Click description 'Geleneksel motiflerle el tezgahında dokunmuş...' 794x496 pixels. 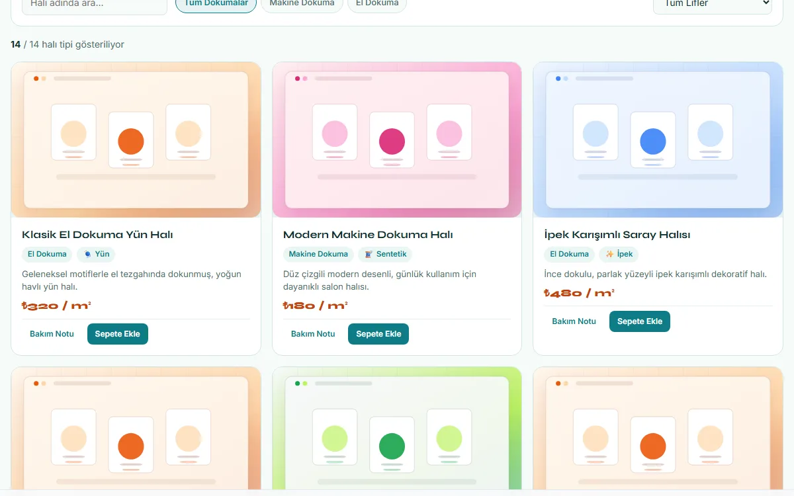pyautogui.click(x=132, y=280)
